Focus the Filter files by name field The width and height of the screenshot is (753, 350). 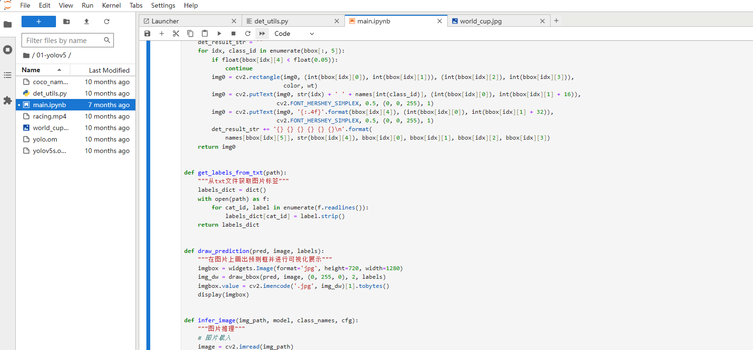[67, 40]
